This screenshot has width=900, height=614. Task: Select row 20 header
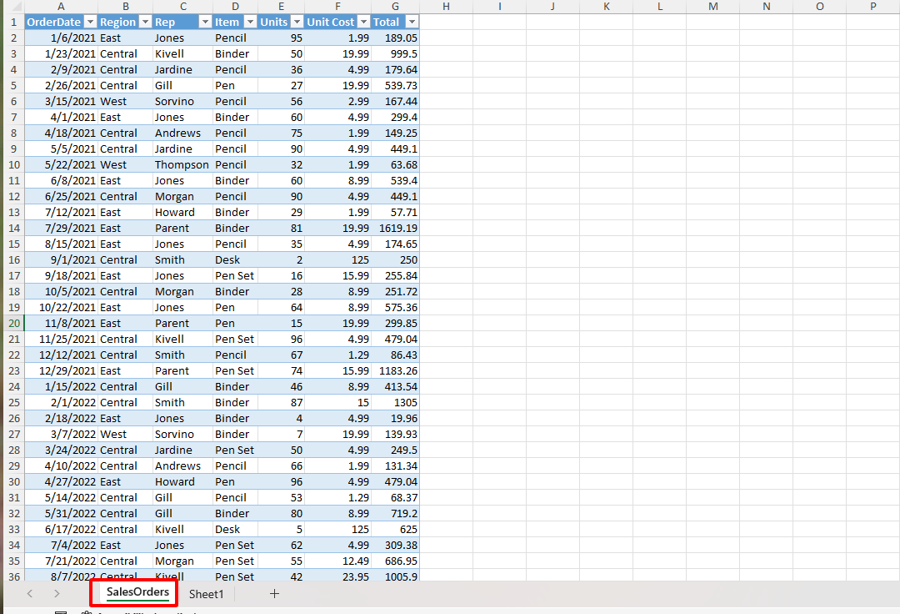(x=14, y=324)
